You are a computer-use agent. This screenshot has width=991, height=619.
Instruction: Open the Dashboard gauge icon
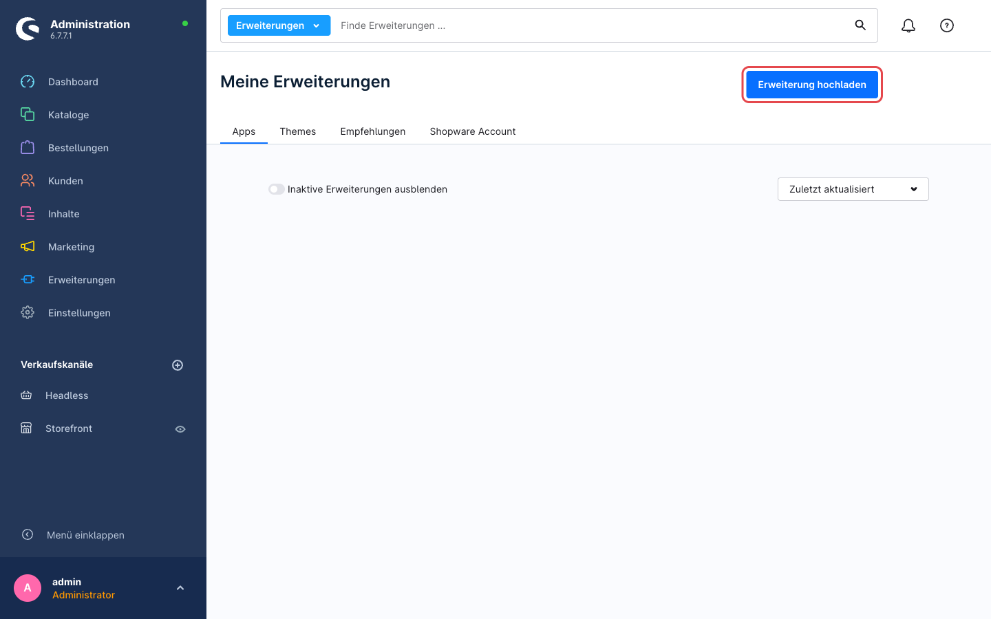tap(28, 81)
